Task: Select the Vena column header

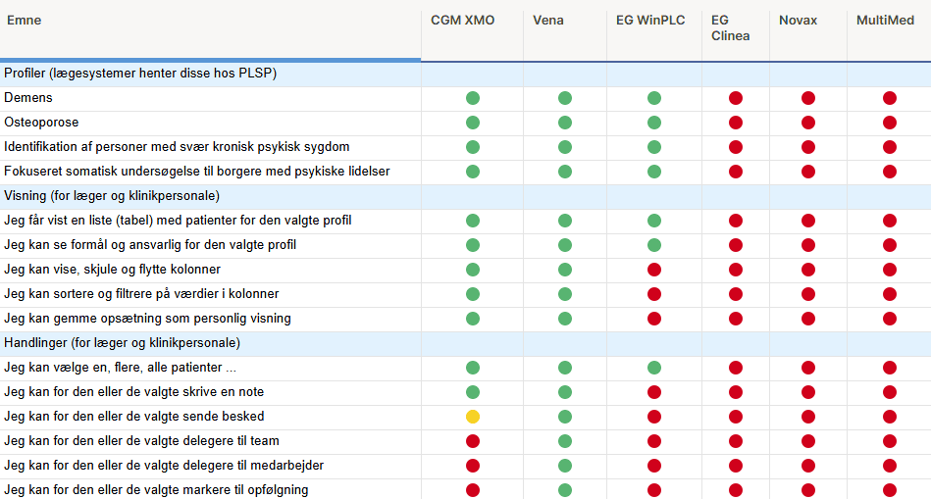Action: (548, 21)
